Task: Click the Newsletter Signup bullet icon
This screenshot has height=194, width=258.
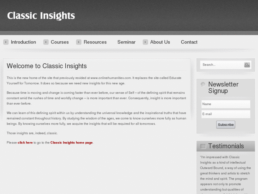Action: point(203,84)
